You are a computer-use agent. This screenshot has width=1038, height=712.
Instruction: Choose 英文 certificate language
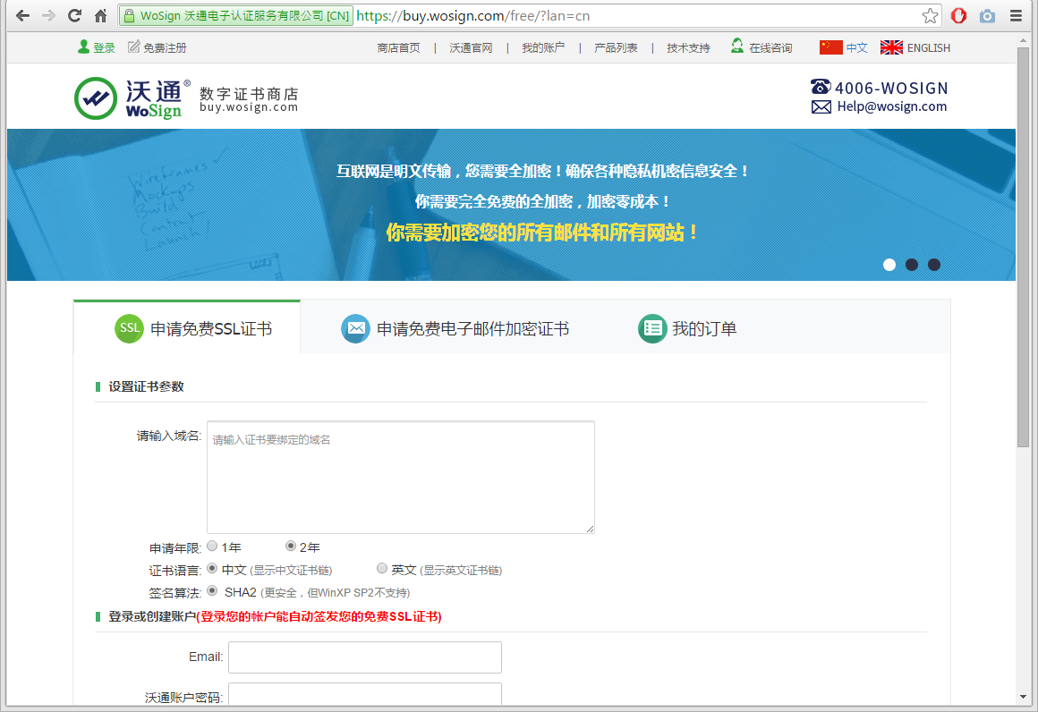click(382, 568)
